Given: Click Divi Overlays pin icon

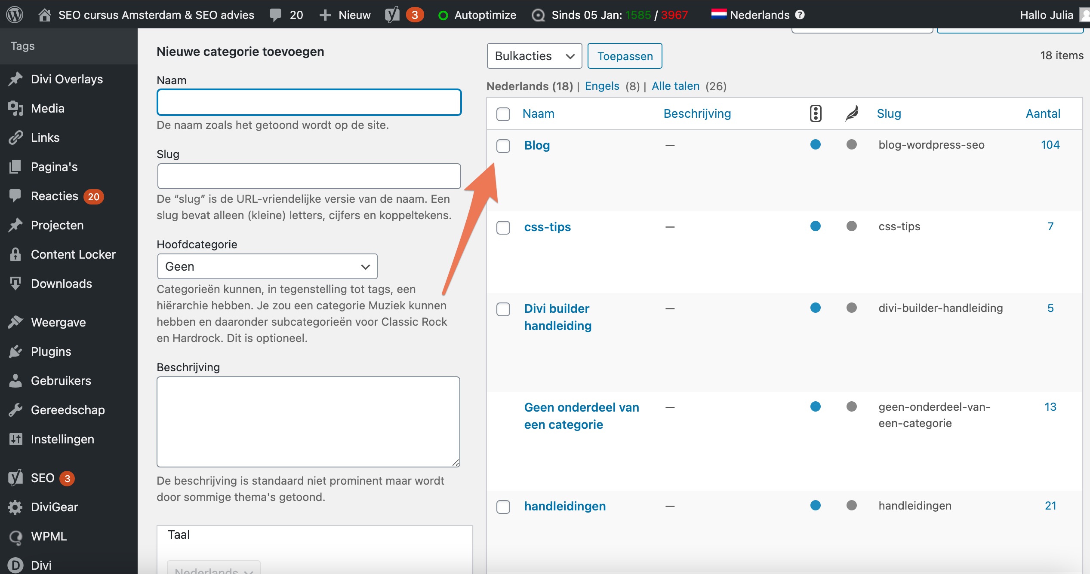Looking at the screenshot, I should 15,79.
